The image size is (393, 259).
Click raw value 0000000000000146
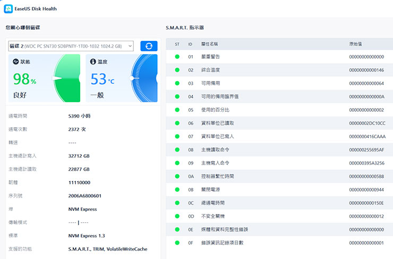point(366,70)
